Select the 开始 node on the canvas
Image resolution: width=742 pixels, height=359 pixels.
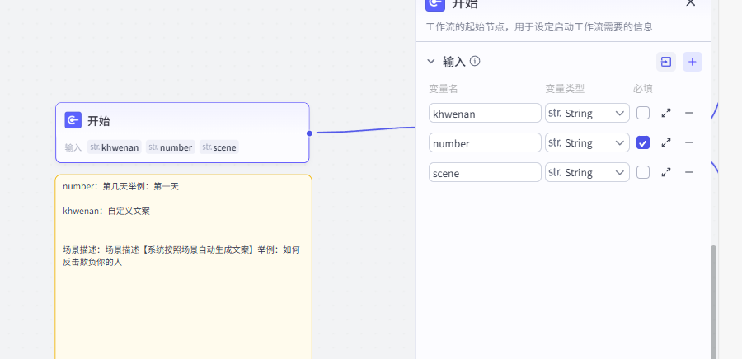coord(182,122)
